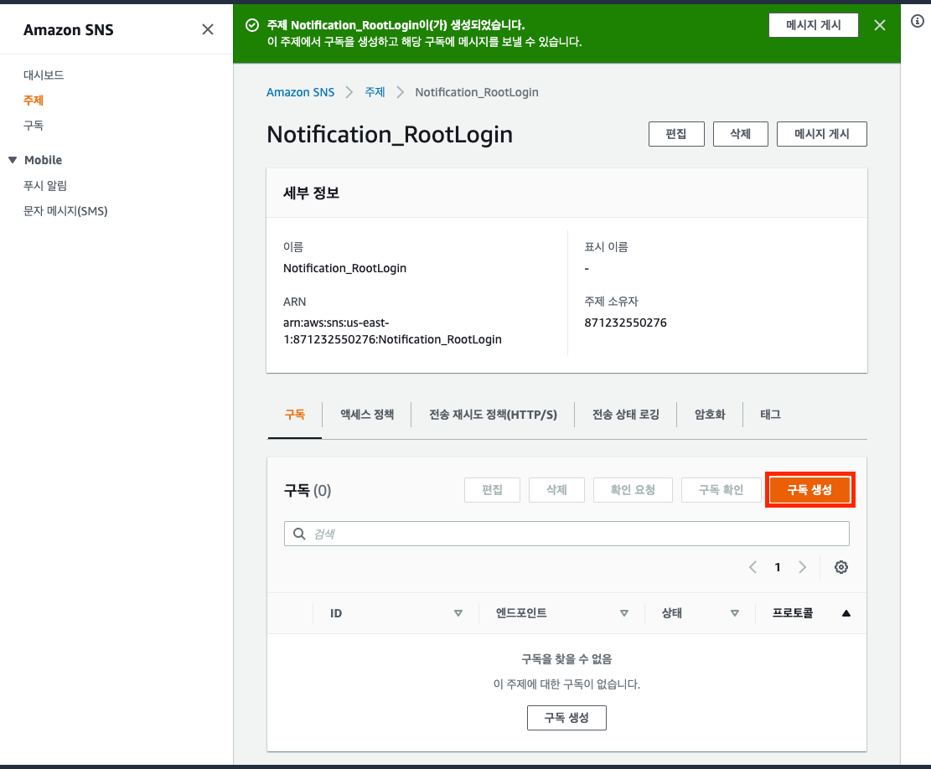The width and height of the screenshot is (931, 769).
Task: Click the search magnifier icon
Action: tap(299, 534)
